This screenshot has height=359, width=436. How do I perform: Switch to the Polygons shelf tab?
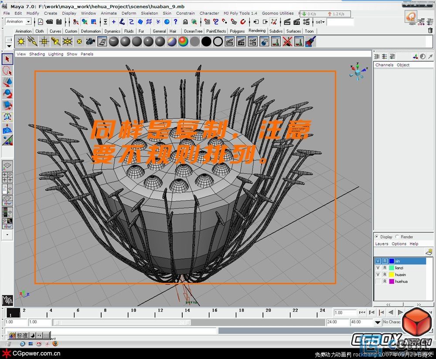[237, 31]
